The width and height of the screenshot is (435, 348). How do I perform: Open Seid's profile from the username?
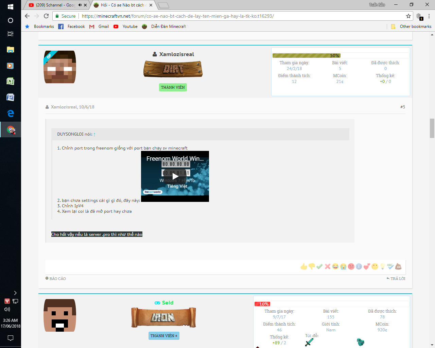(168, 303)
